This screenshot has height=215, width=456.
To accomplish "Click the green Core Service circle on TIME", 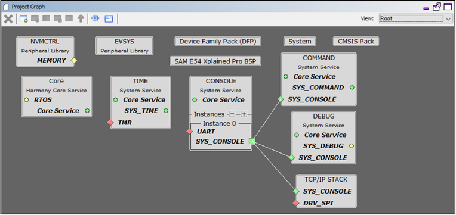I will [115, 100].
